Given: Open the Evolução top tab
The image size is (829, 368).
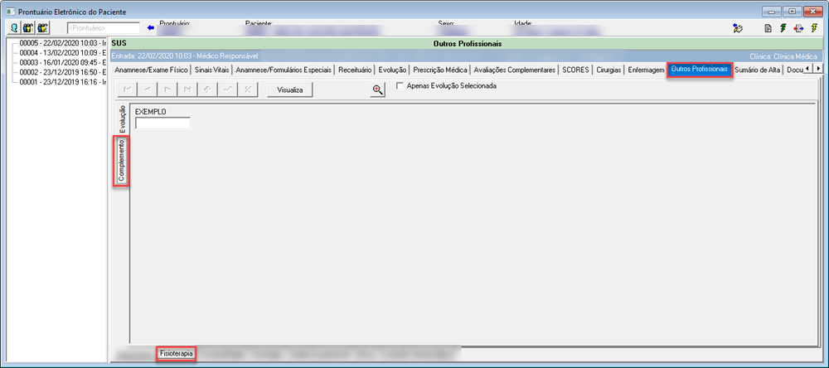Looking at the screenshot, I should pos(392,70).
